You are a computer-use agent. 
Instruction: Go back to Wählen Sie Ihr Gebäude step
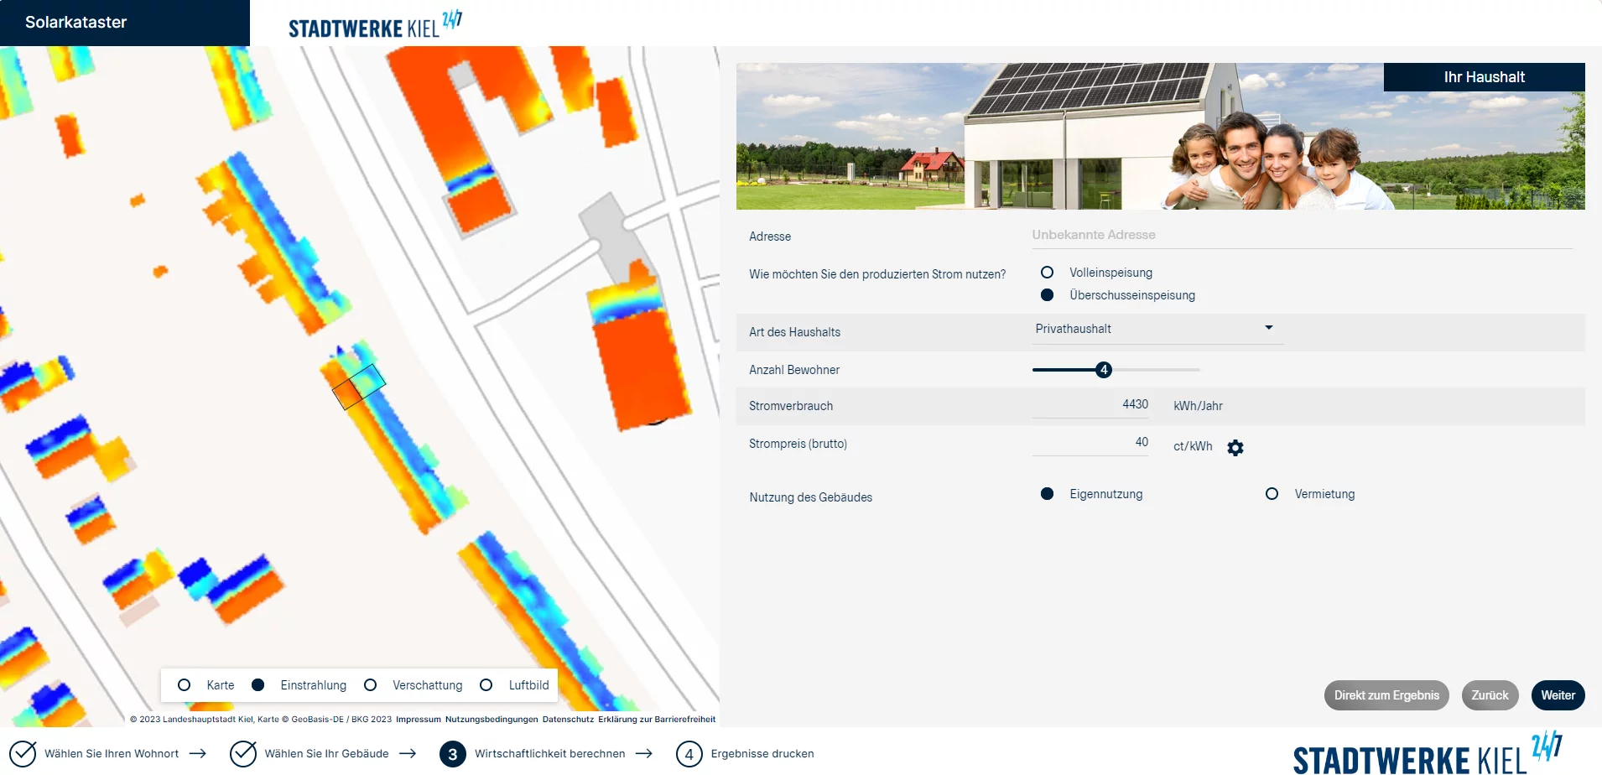pos(326,754)
